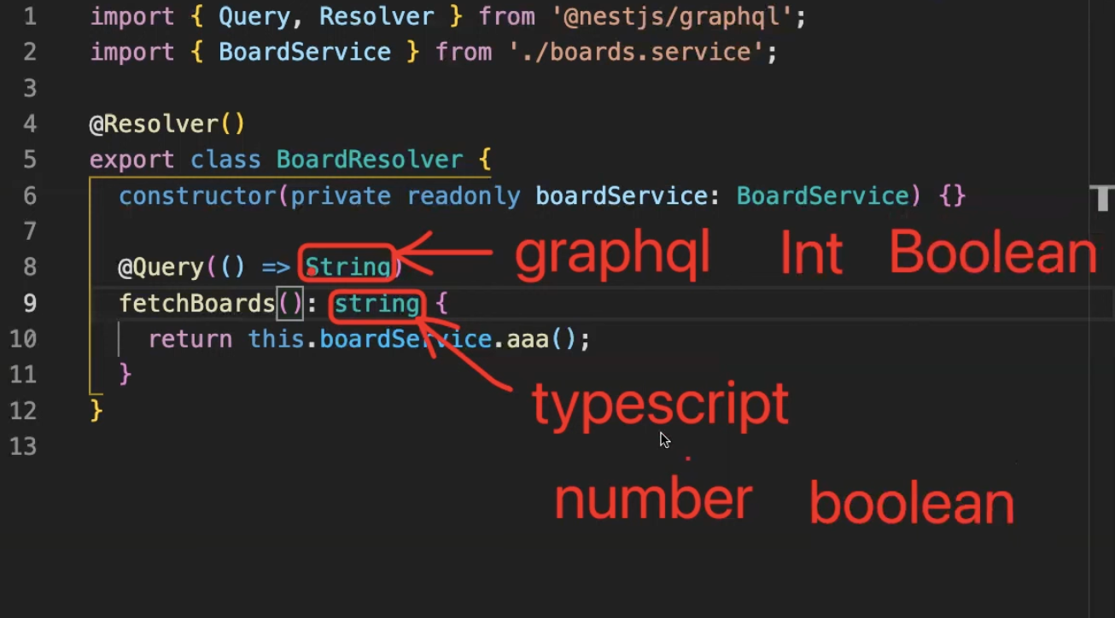Click line number 7 in the gutter
The width and height of the screenshot is (1115, 618).
point(30,231)
